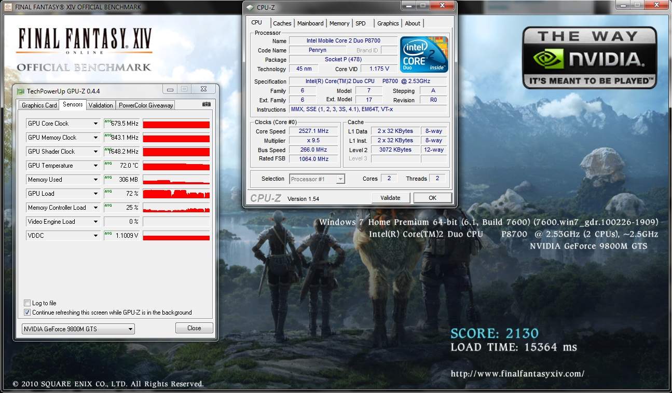Viewport: 672px width, 393px height.
Task: Click the SCORE: 2130 result text
Action: click(x=495, y=333)
